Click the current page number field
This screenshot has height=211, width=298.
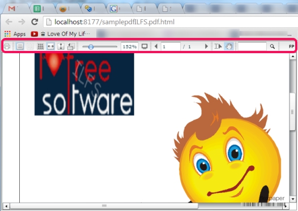(x=171, y=46)
